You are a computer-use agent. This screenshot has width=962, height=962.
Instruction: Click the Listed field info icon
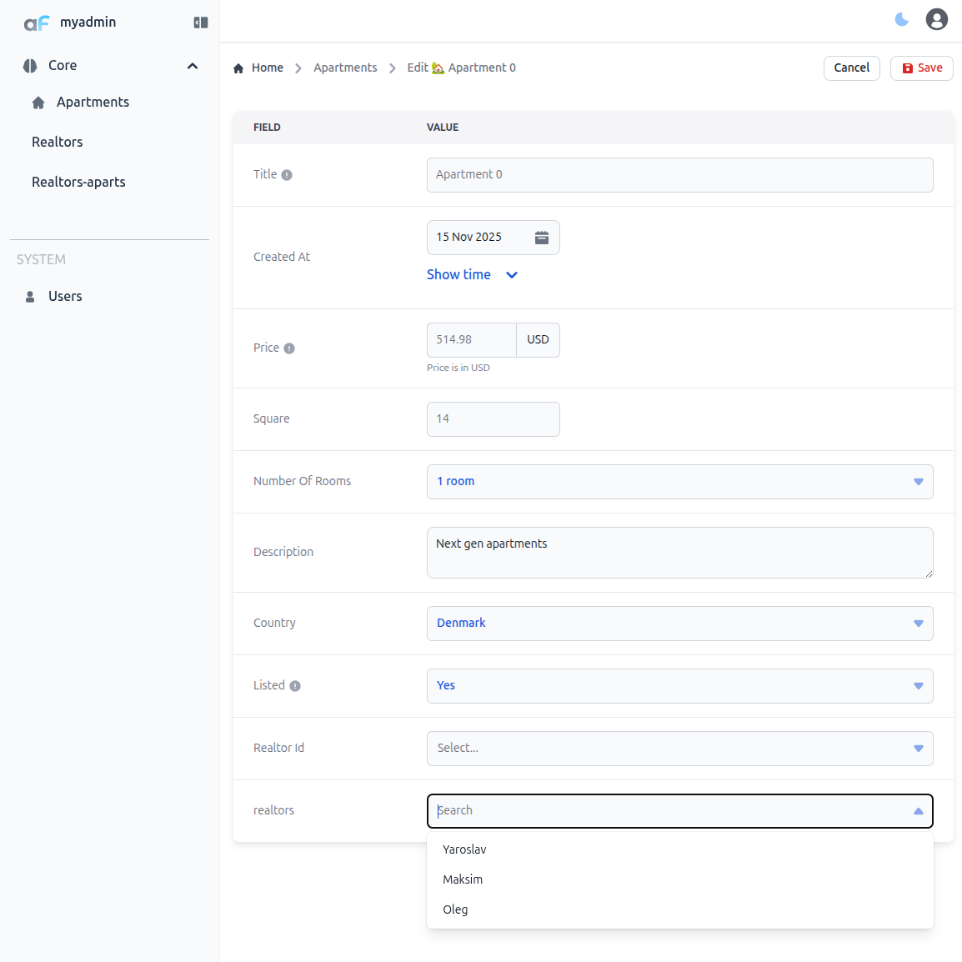click(295, 686)
